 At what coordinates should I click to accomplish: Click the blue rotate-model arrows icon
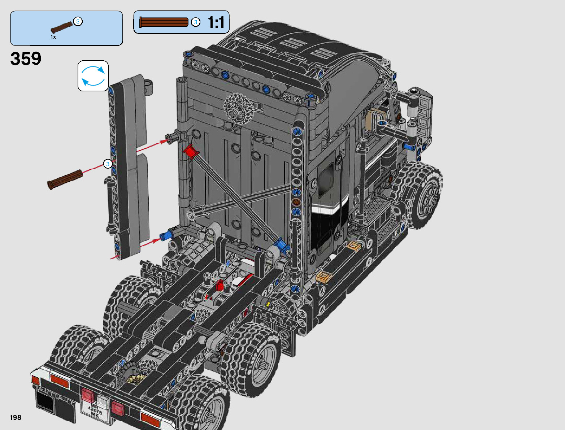tap(93, 76)
